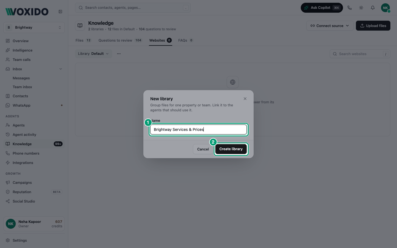This screenshot has width=397, height=248.
Task: Open Contacts page
Action: 34,96
